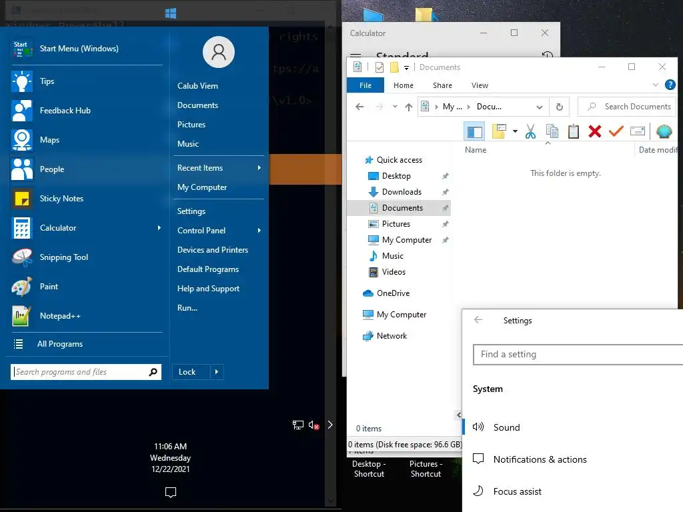Viewport: 683px width, 512px height.
Task: Click the red X Delete icon in Explorer
Action: click(x=594, y=131)
